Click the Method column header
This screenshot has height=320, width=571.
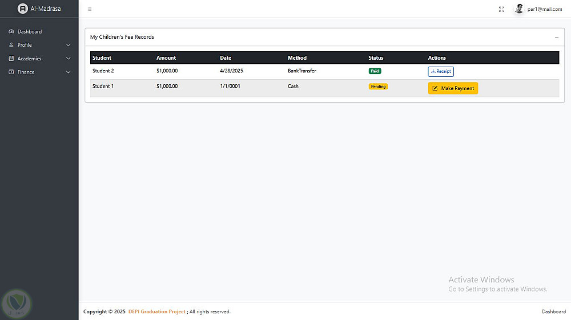pos(297,58)
